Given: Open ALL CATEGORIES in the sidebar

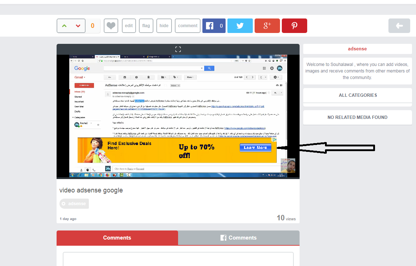Looking at the screenshot, I should (358, 95).
